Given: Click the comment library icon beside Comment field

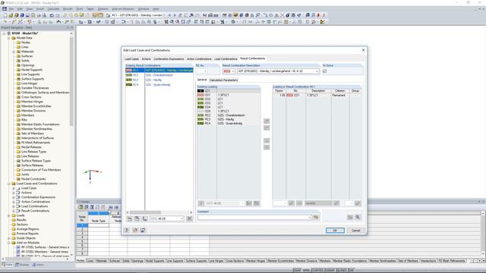Looking at the screenshot, I should [316, 218].
